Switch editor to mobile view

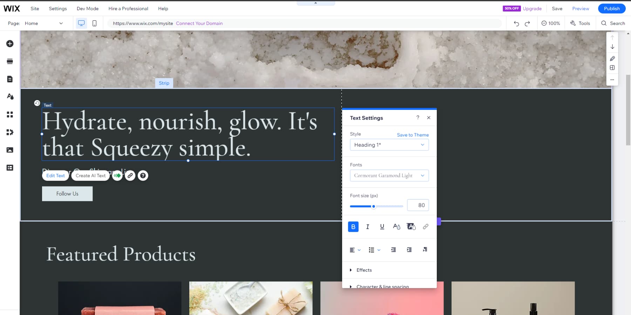coord(94,23)
